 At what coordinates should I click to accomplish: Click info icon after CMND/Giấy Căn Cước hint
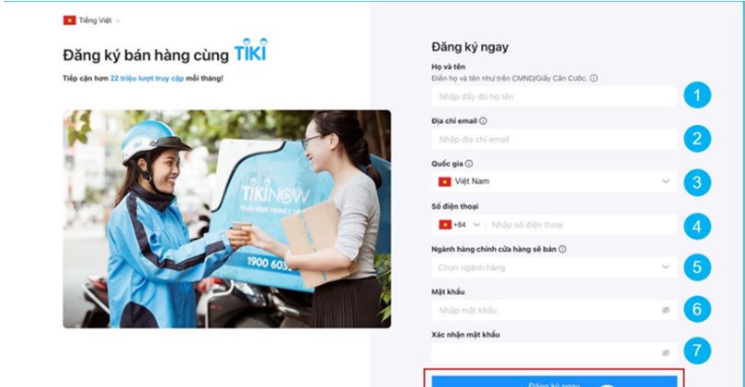(593, 78)
